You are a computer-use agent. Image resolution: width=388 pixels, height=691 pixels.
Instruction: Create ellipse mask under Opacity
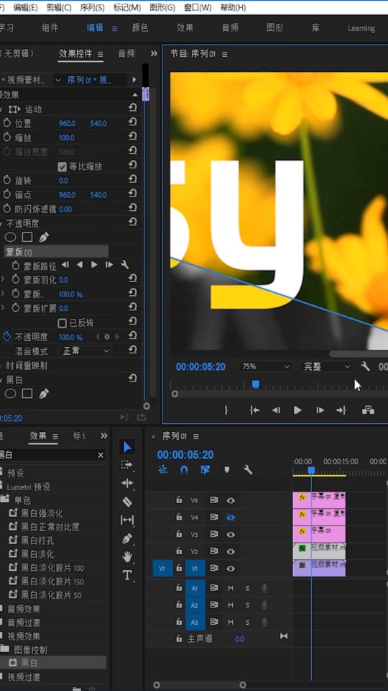(x=10, y=238)
